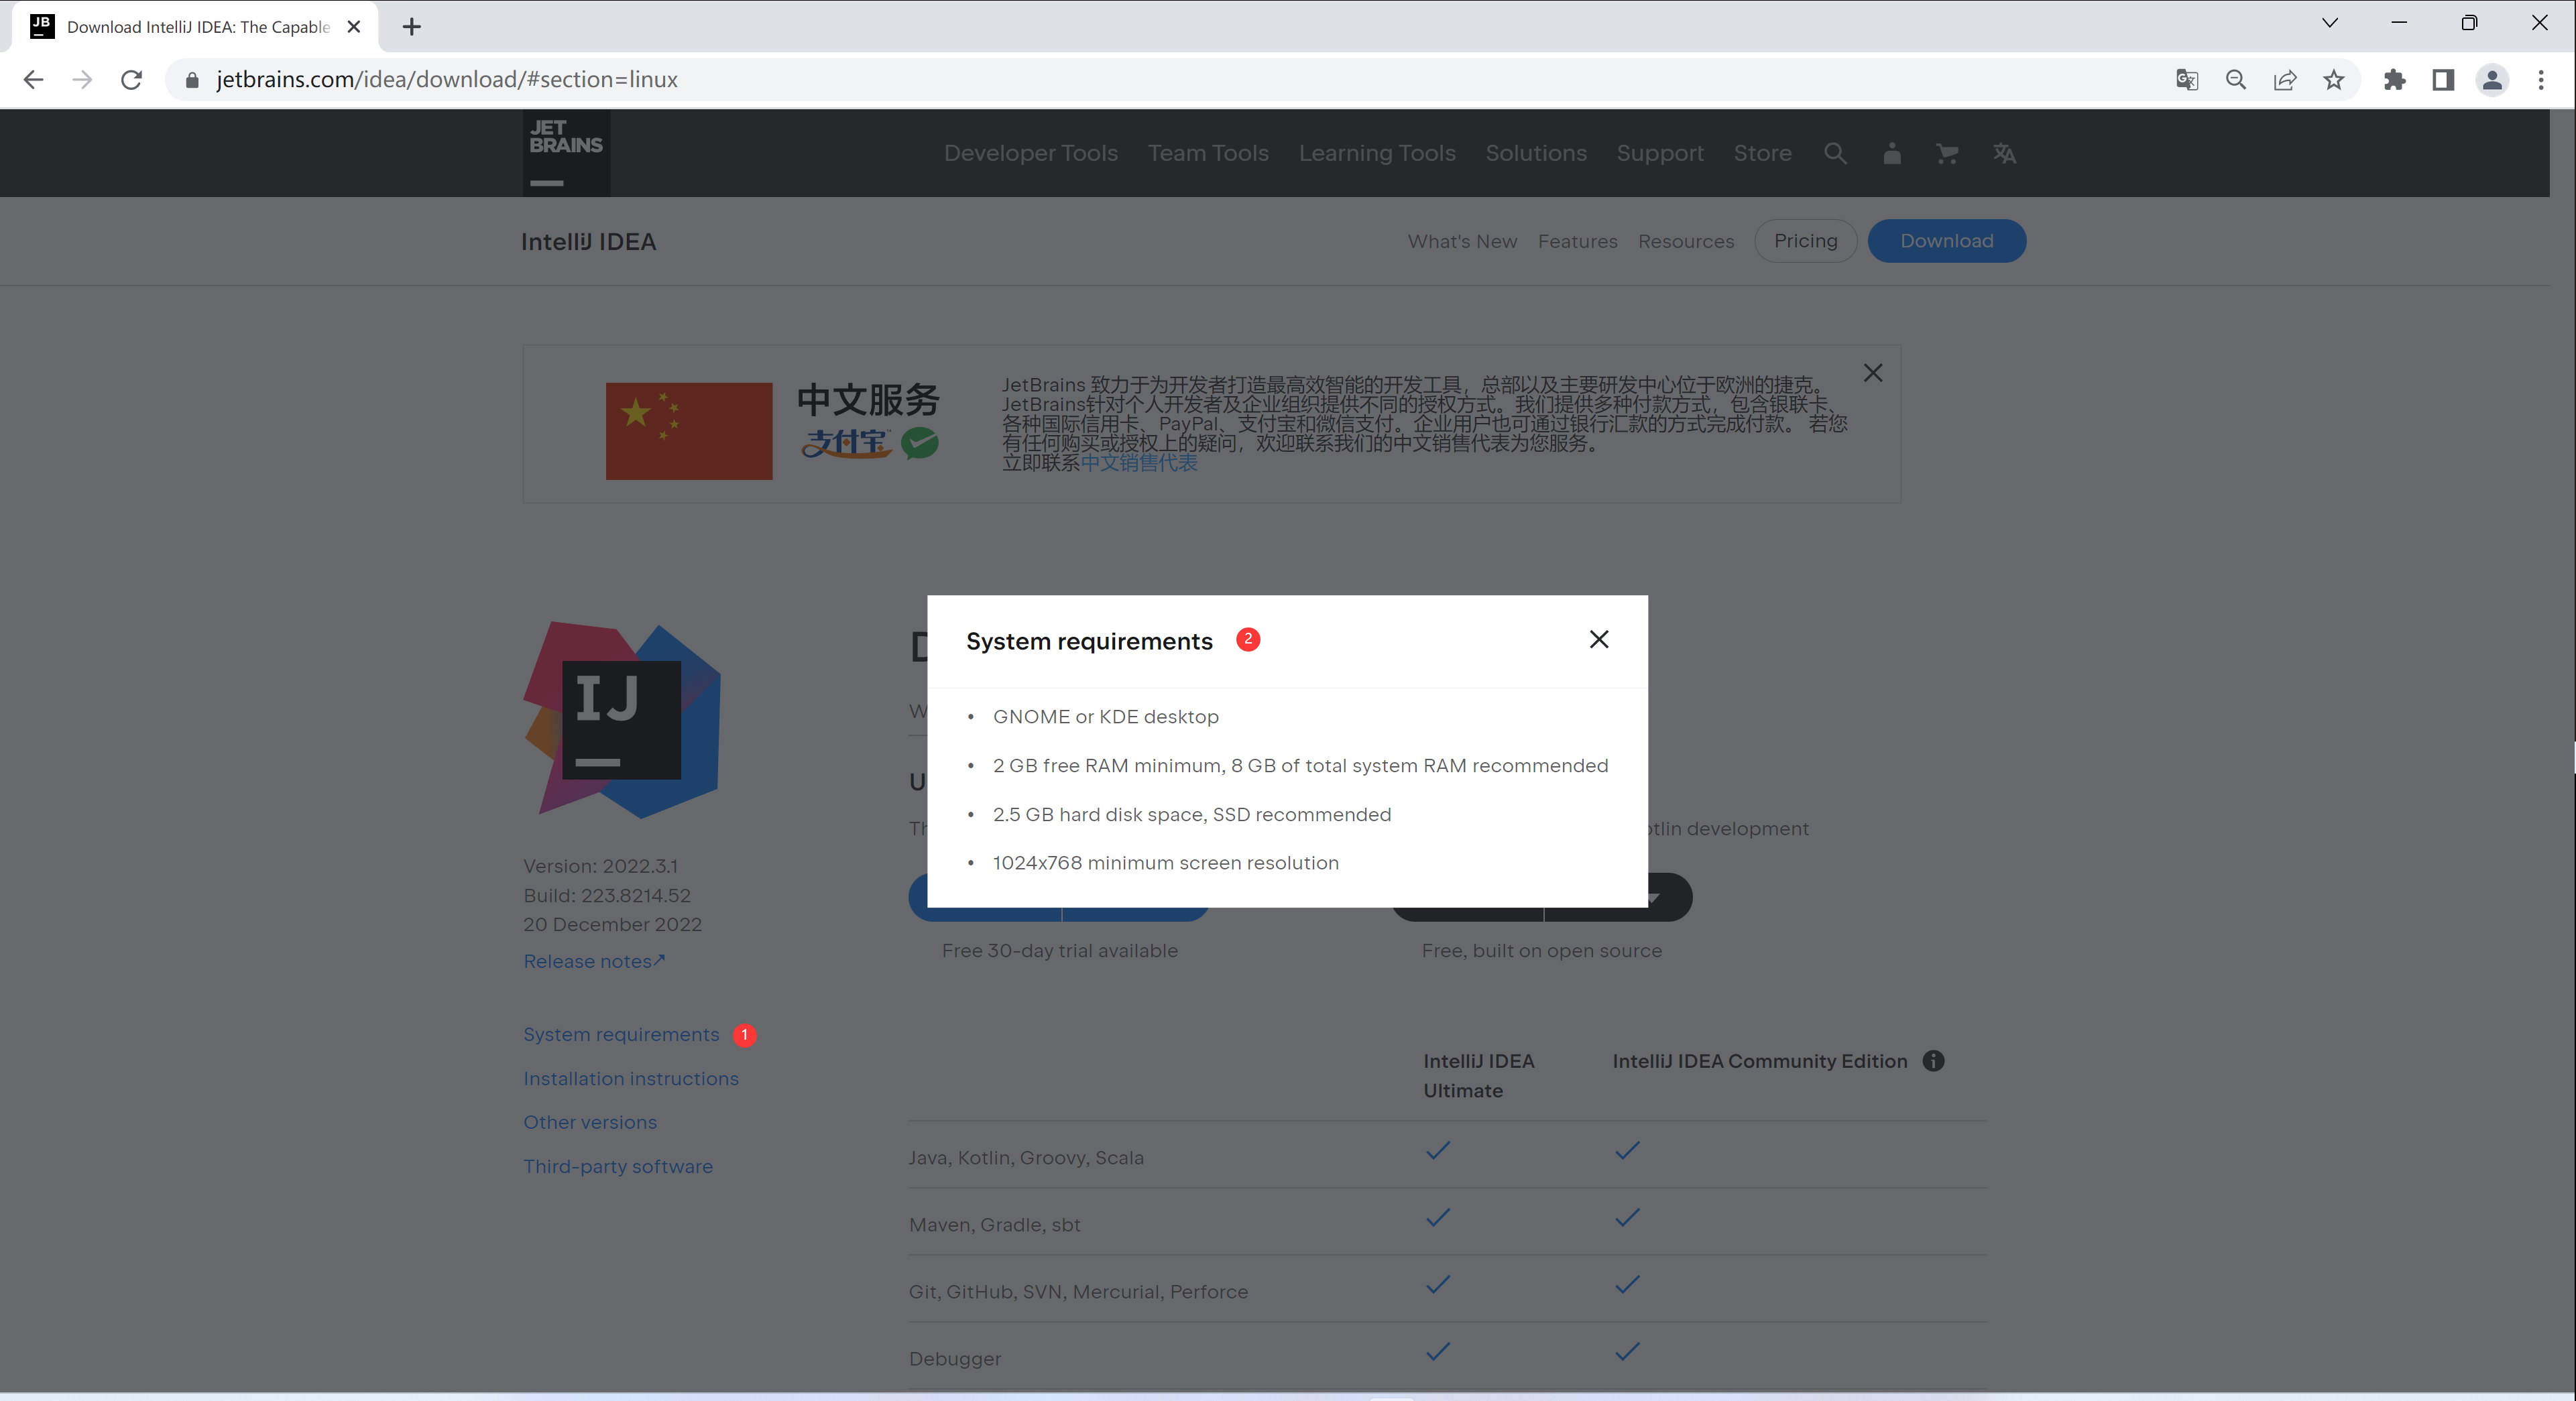
Task: Toggle the browser profile icon
Action: coord(2492,78)
